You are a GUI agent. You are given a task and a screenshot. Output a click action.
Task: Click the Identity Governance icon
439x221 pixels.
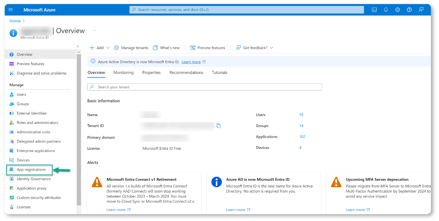click(12, 179)
